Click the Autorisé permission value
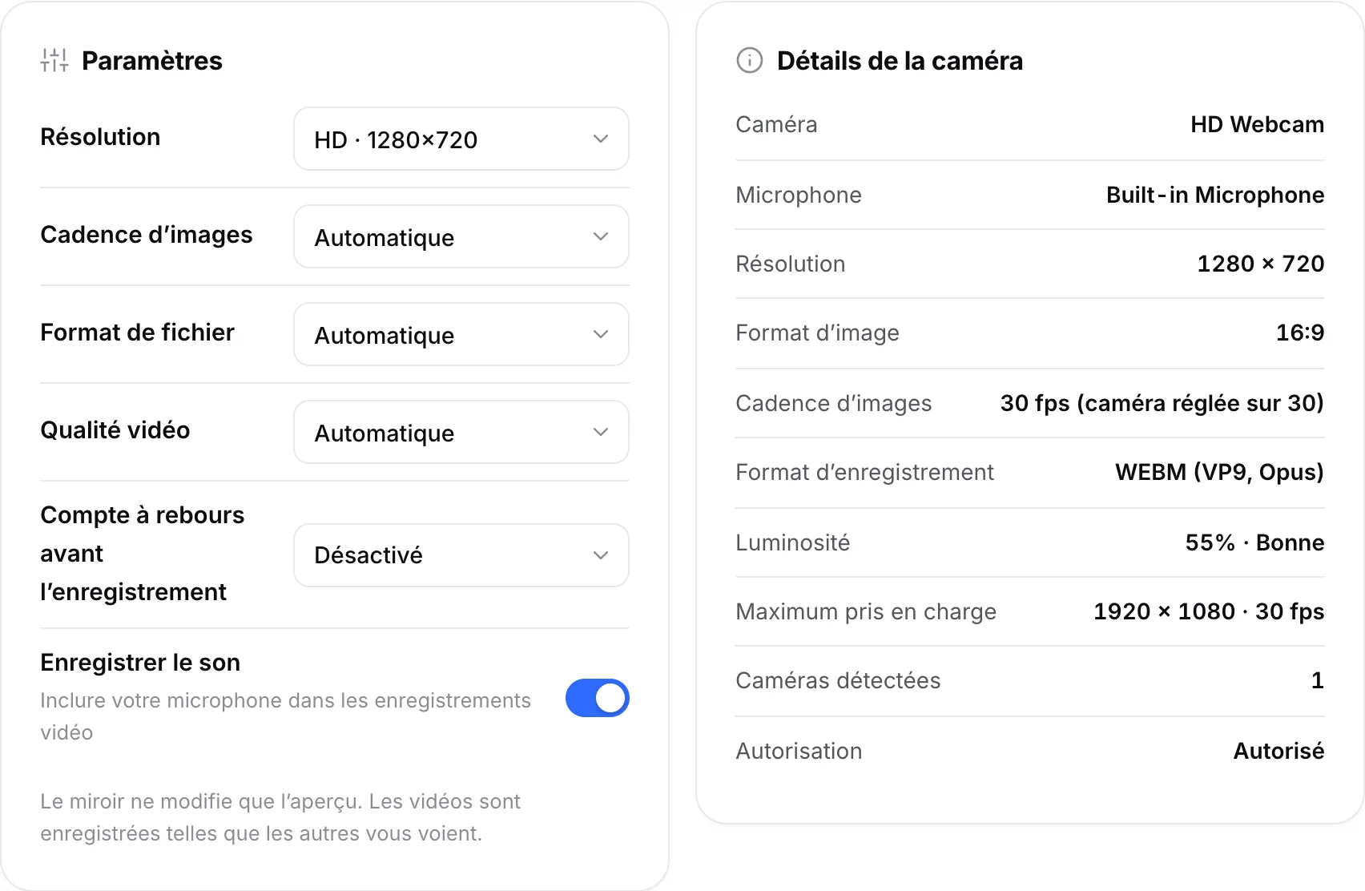 [1278, 751]
